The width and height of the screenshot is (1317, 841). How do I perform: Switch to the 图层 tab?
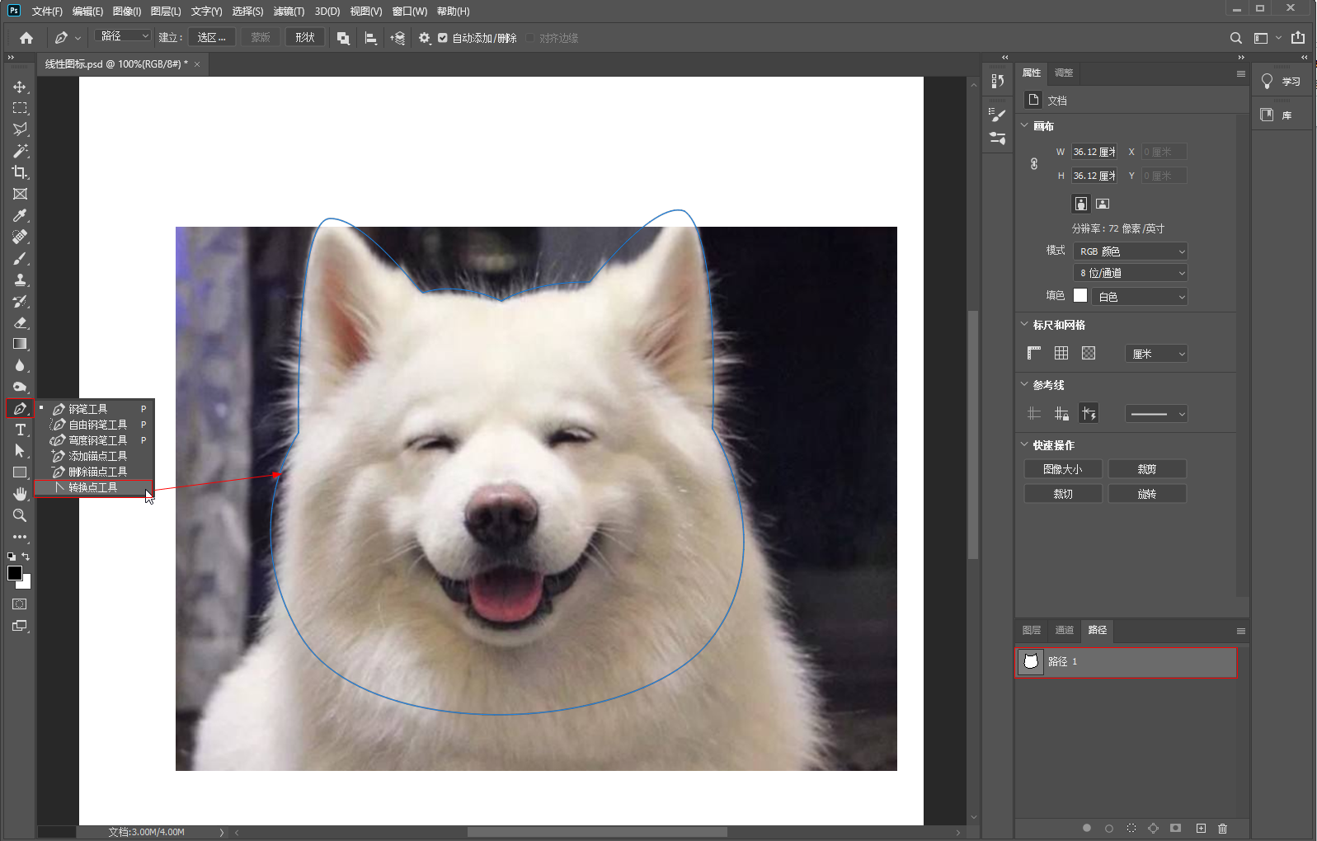1032,630
